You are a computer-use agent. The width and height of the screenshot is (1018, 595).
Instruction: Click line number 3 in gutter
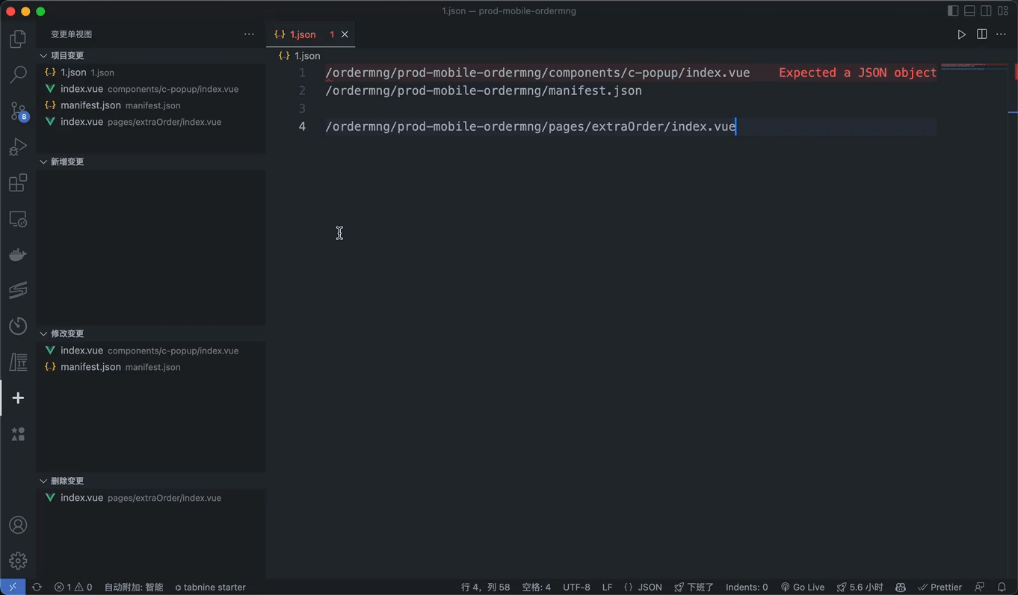click(302, 108)
